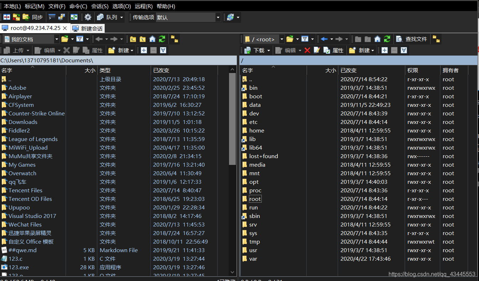
Task: Sort local files by 类型 column header
Action: click(124, 71)
